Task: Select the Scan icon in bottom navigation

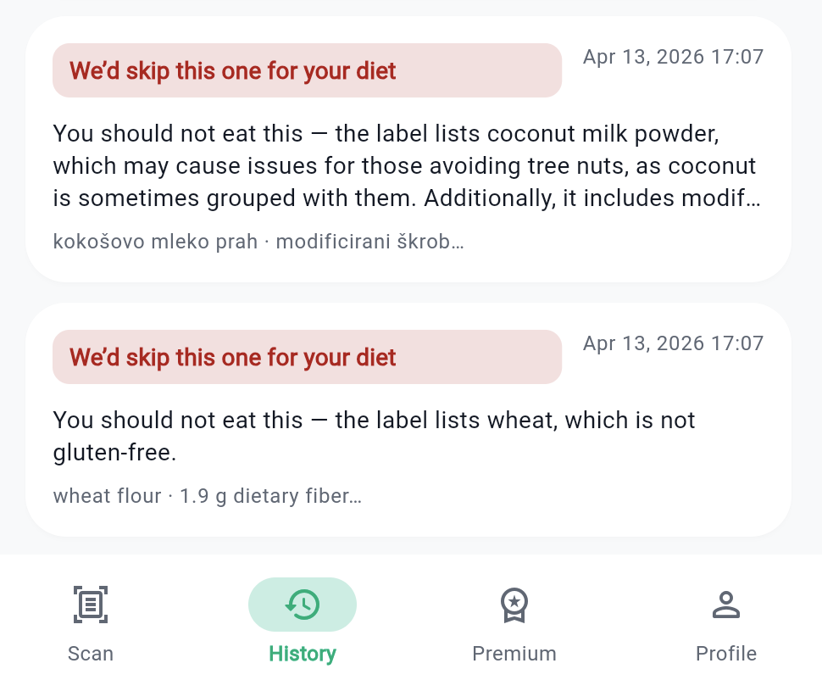Action: point(91,605)
